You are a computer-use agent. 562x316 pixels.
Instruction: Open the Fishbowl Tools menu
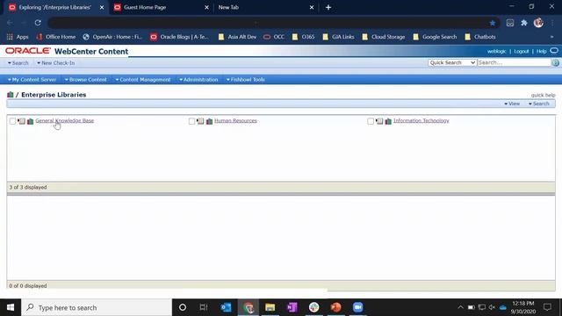point(246,80)
